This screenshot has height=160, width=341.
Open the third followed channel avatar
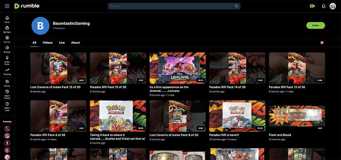(x=7, y=143)
